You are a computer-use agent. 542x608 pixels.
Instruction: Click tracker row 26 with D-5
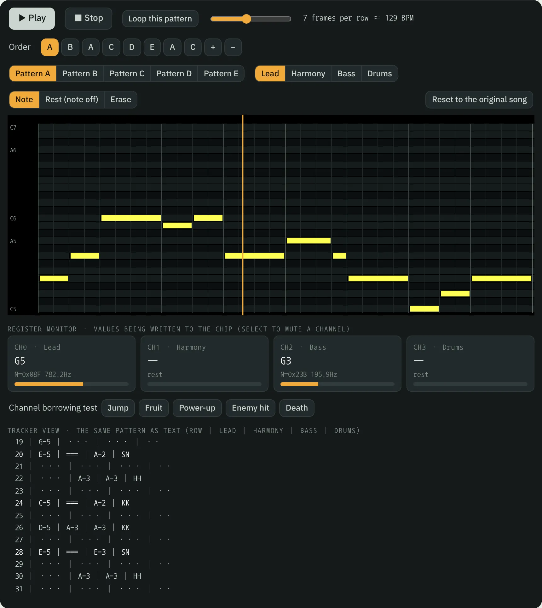coord(72,528)
